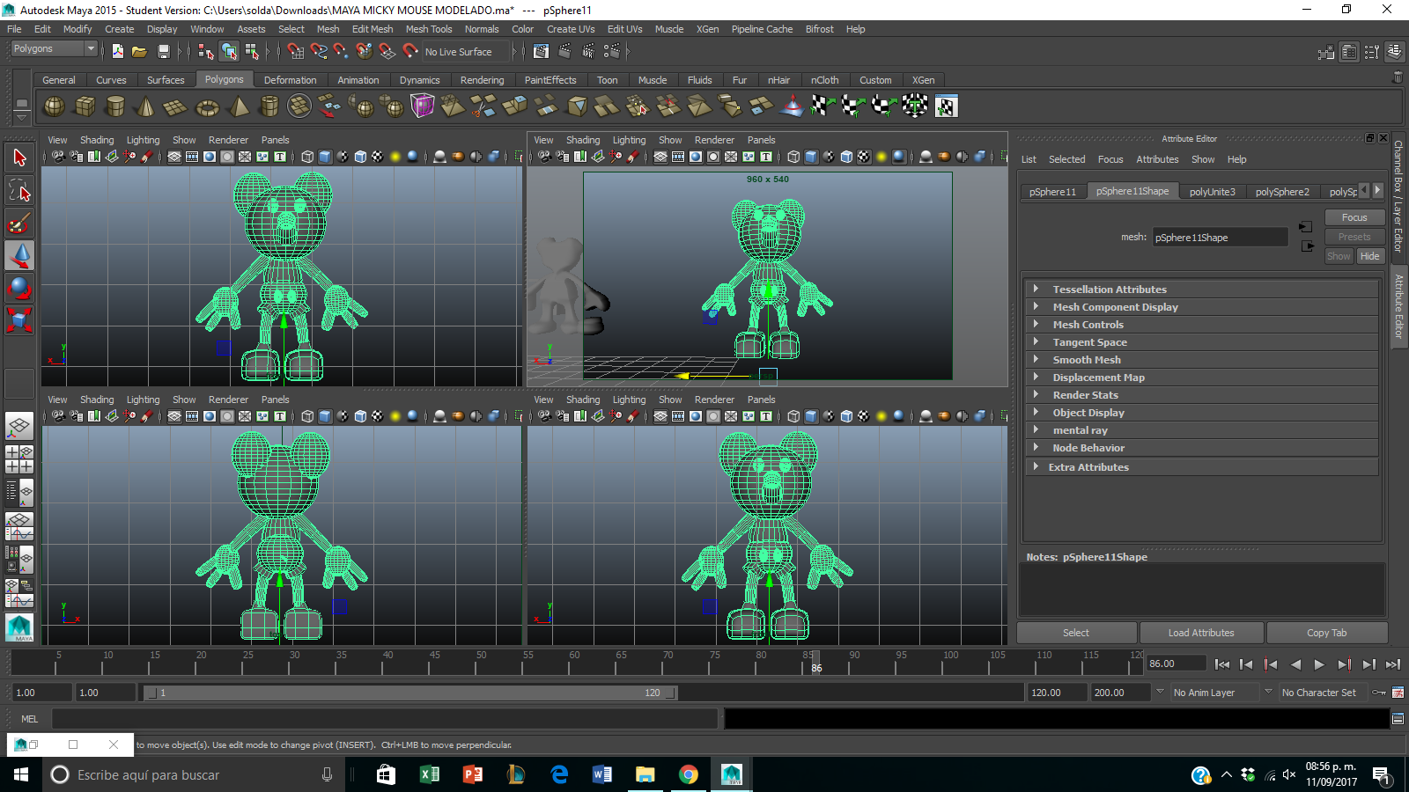Expand Tessellation Attributes section
Viewport: 1409px width, 792px height.
tap(1201, 290)
